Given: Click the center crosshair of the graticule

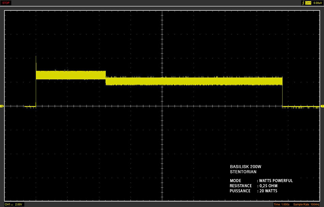Looking at the screenshot, I should pyautogui.click(x=162, y=106).
